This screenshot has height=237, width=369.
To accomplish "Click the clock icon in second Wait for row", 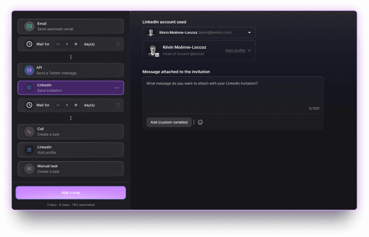I will 29,105.
